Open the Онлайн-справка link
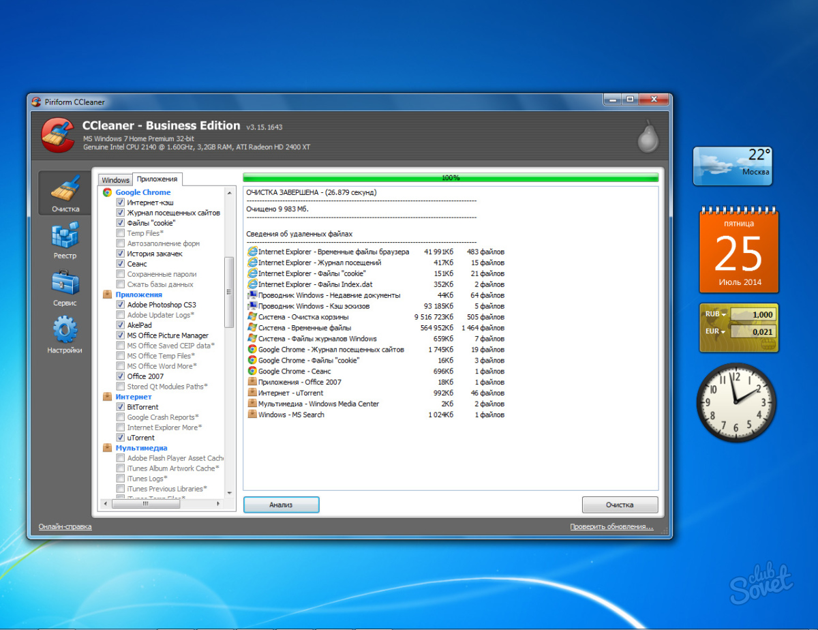The image size is (818, 630). (x=65, y=526)
